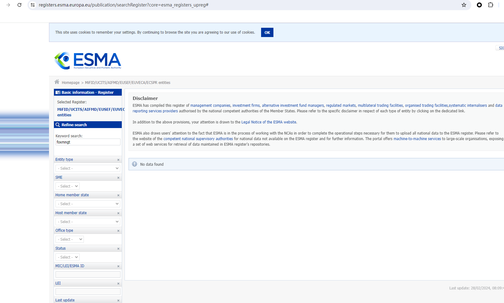Screen dimensions: 504x303
Task: Open the Host member state dropdown
Action: point(88,222)
